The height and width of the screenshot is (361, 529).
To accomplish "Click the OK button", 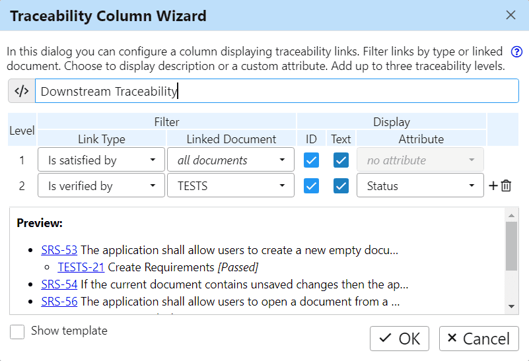I will [x=400, y=339].
